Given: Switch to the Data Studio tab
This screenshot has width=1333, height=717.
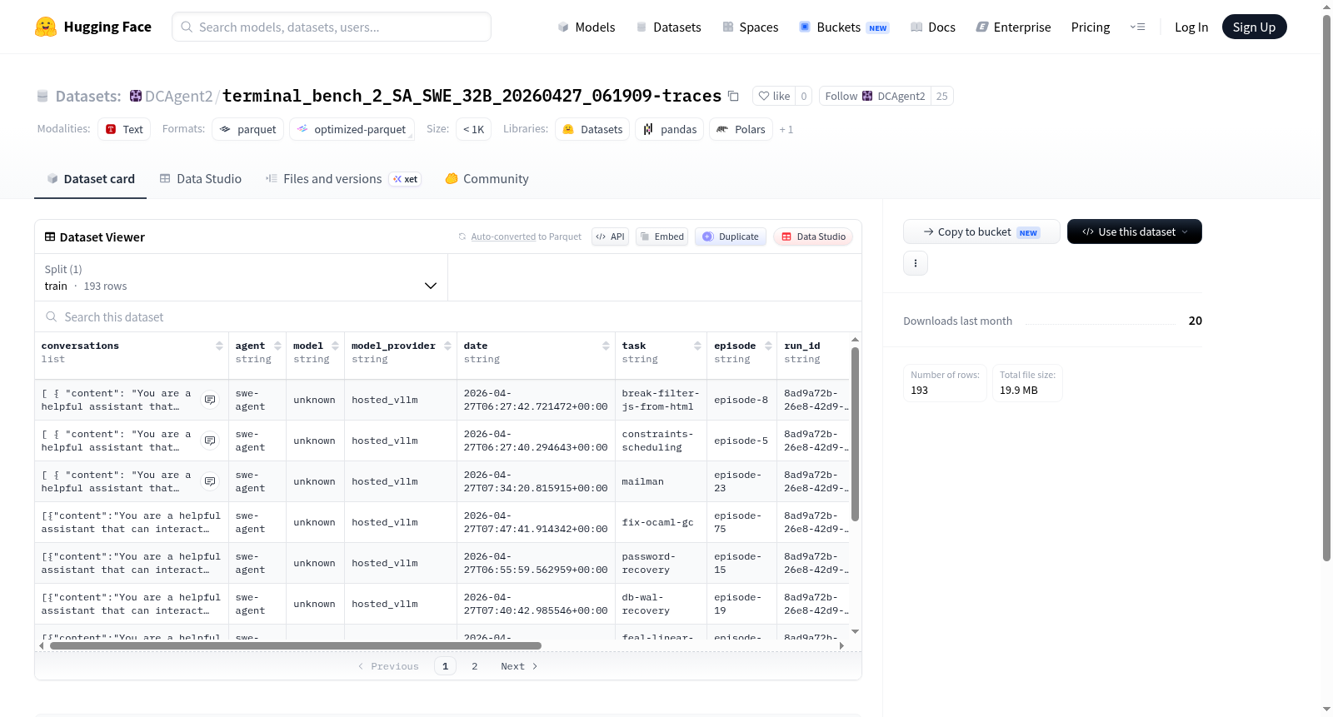Looking at the screenshot, I should [201, 178].
